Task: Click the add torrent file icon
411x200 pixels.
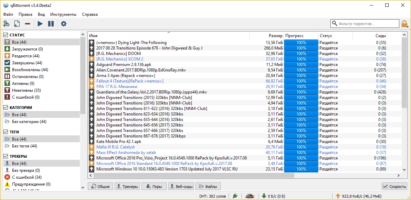Action: tap(17, 24)
